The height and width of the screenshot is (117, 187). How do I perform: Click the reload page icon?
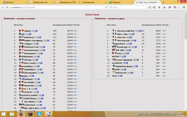pos(106,7)
